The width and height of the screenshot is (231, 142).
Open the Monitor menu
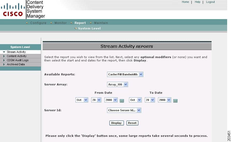[x=61, y=23]
